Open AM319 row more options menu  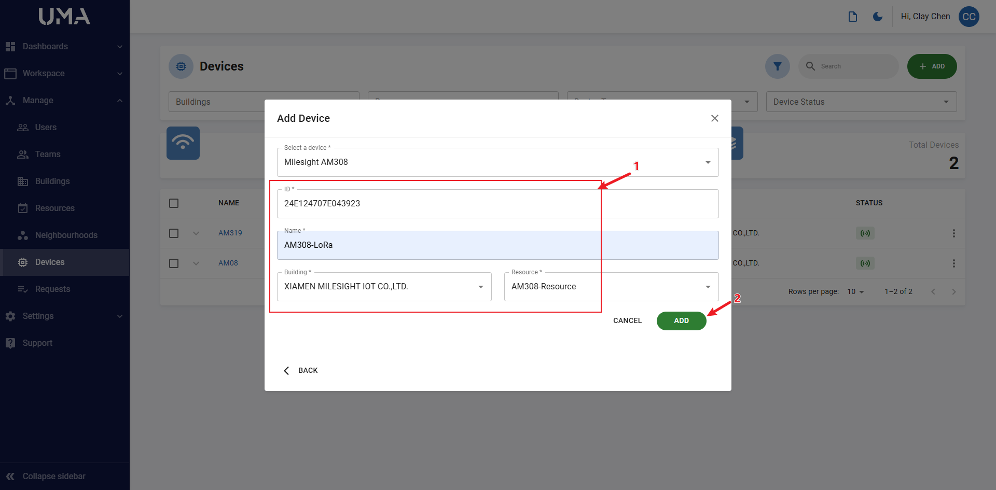(x=953, y=233)
